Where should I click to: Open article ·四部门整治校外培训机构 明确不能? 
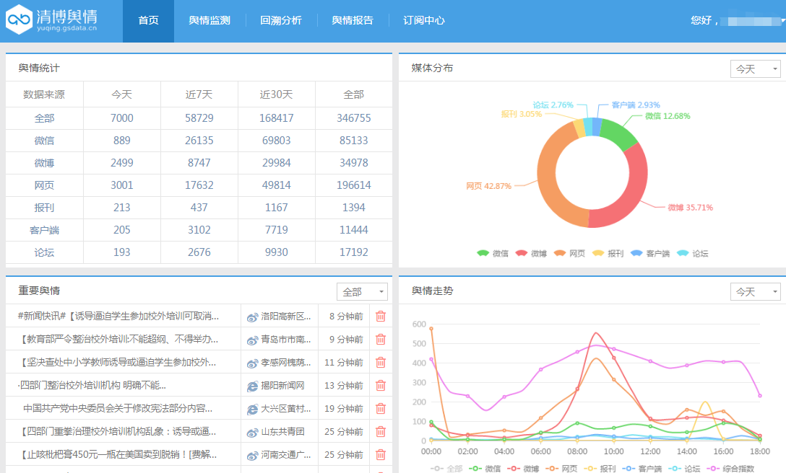click(x=92, y=386)
